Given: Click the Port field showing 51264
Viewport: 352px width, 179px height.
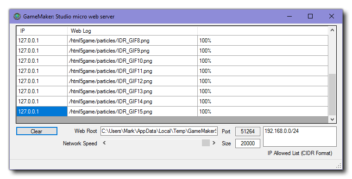Looking at the screenshot, I should pyautogui.click(x=248, y=131).
